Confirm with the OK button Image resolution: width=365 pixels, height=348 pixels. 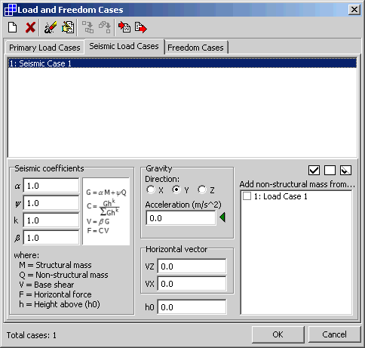pos(278,334)
